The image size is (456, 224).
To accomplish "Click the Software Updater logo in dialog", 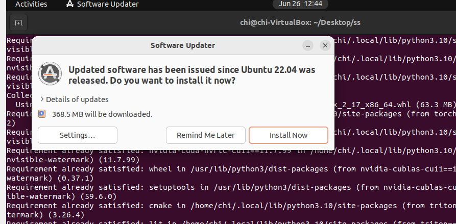I will (50, 74).
